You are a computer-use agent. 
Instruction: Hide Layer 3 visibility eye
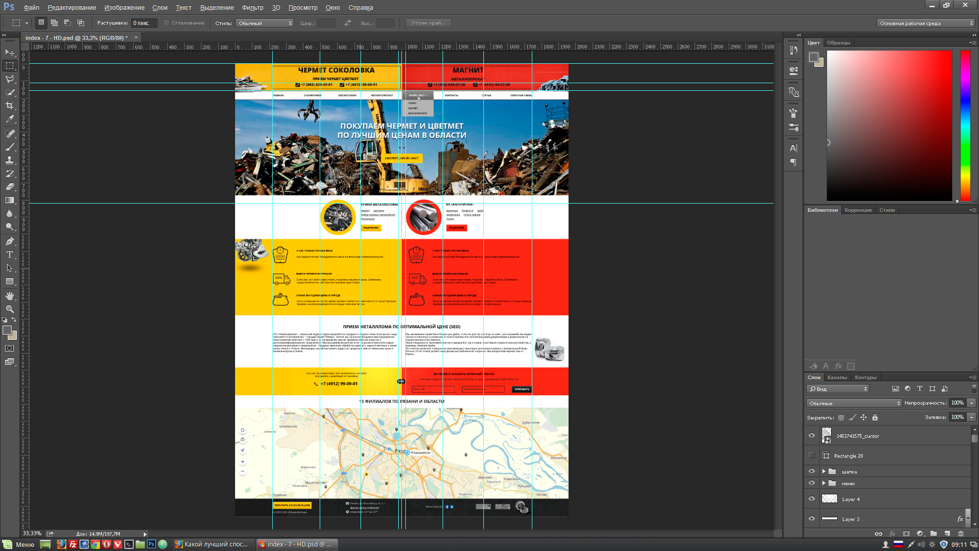812,519
